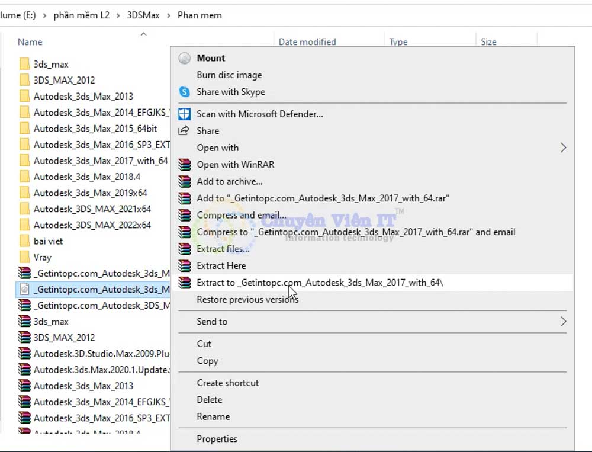Select Extract Here from context menu
592x452 pixels.
coord(221,265)
